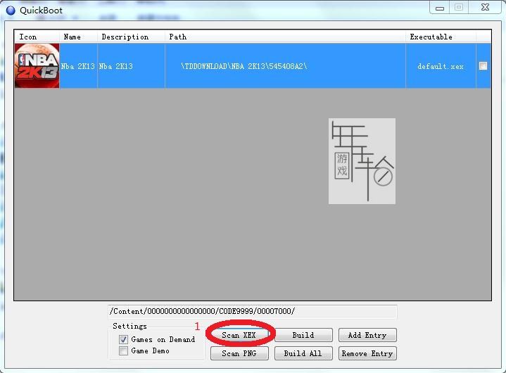Screen dimensions: 506x373
Task: Click the NBA 2K13 game icon thumbnail
Action: [x=37, y=66]
